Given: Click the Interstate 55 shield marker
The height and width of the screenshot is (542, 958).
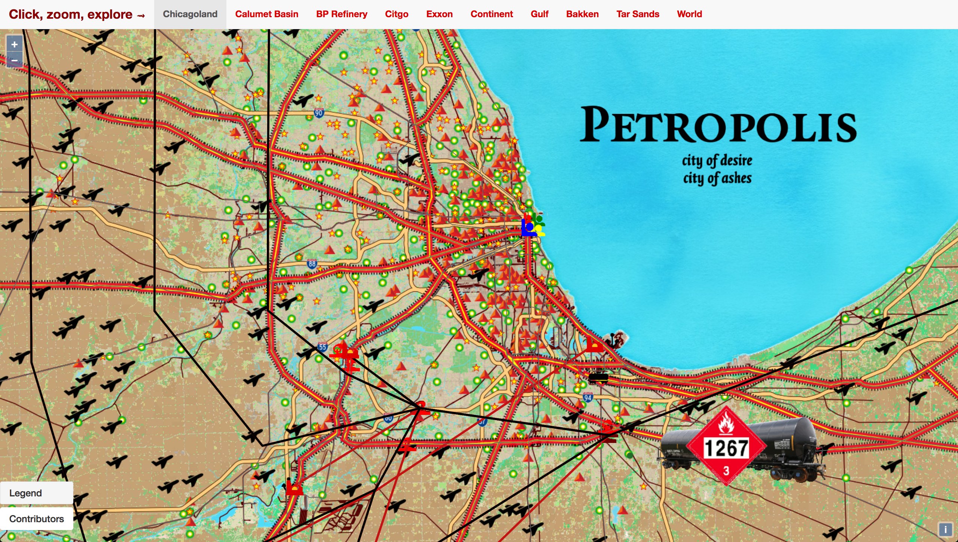Looking at the screenshot, I should [x=323, y=347].
